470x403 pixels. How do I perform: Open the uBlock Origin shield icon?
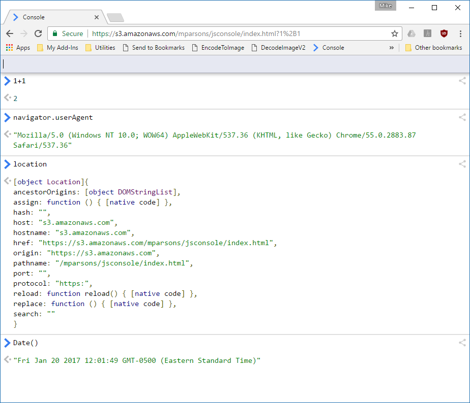click(444, 33)
